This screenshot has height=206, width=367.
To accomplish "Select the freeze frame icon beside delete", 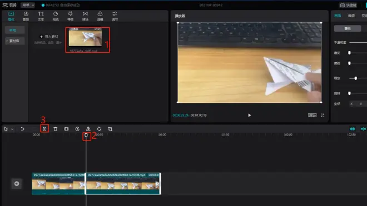I will pyautogui.click(x=66, y=129).
